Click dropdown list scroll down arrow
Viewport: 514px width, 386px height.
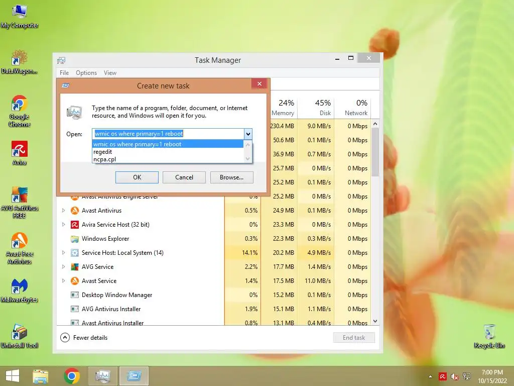tap(248, 159)
